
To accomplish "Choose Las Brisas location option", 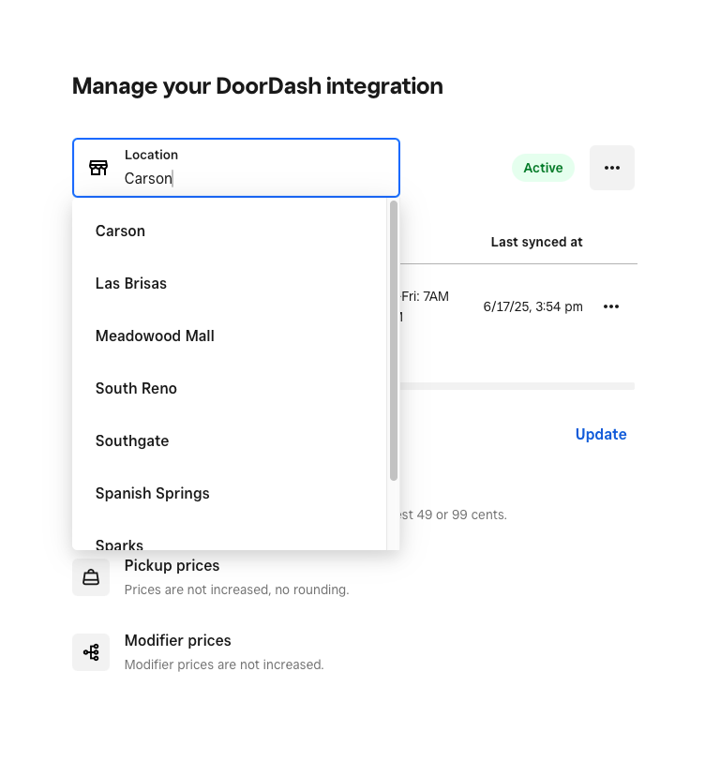I will 131,283.
